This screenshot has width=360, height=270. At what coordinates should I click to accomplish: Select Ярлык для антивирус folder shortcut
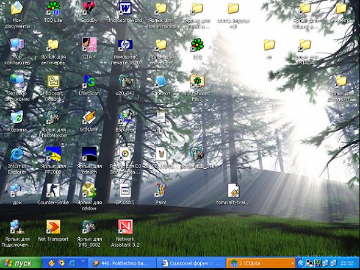161,44
